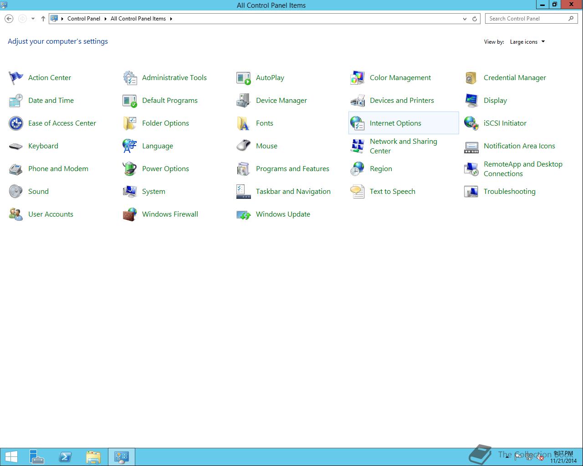Open the Display monitor icon
Screen dimensions: 583x466
coord(471,101)
